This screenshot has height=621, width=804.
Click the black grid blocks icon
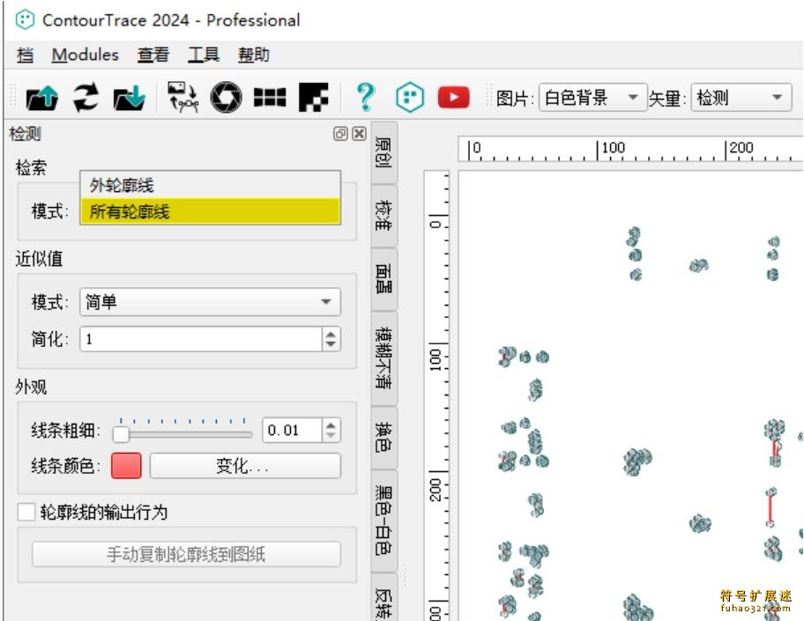click(270, 98)
